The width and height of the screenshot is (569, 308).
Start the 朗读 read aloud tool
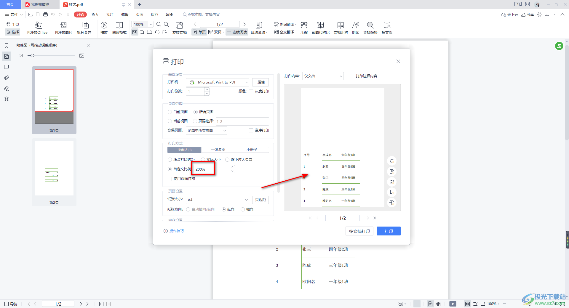356,28
